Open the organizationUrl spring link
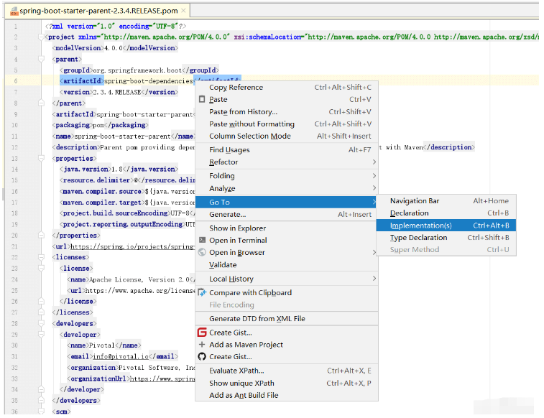 [x=162, y=378]
